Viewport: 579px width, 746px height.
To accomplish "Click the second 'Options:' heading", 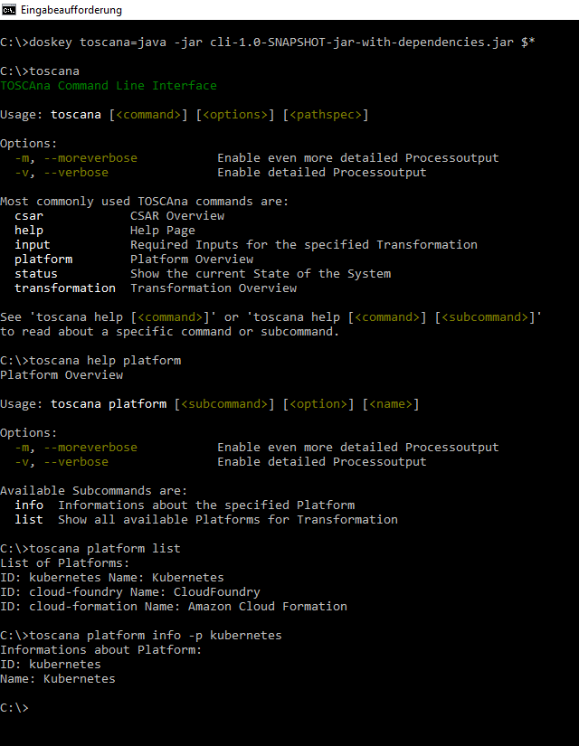I will tap(29, 433).
